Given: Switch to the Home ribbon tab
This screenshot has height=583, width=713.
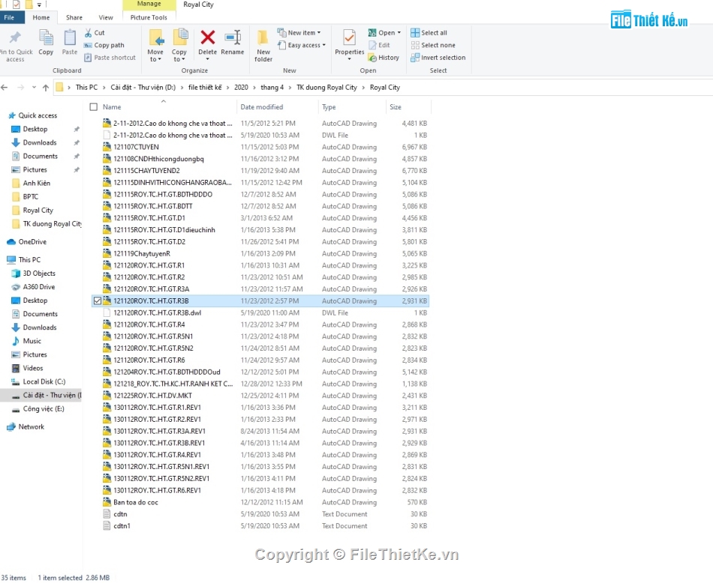Looking at the screenshot, I should click(x=41, y=18).
